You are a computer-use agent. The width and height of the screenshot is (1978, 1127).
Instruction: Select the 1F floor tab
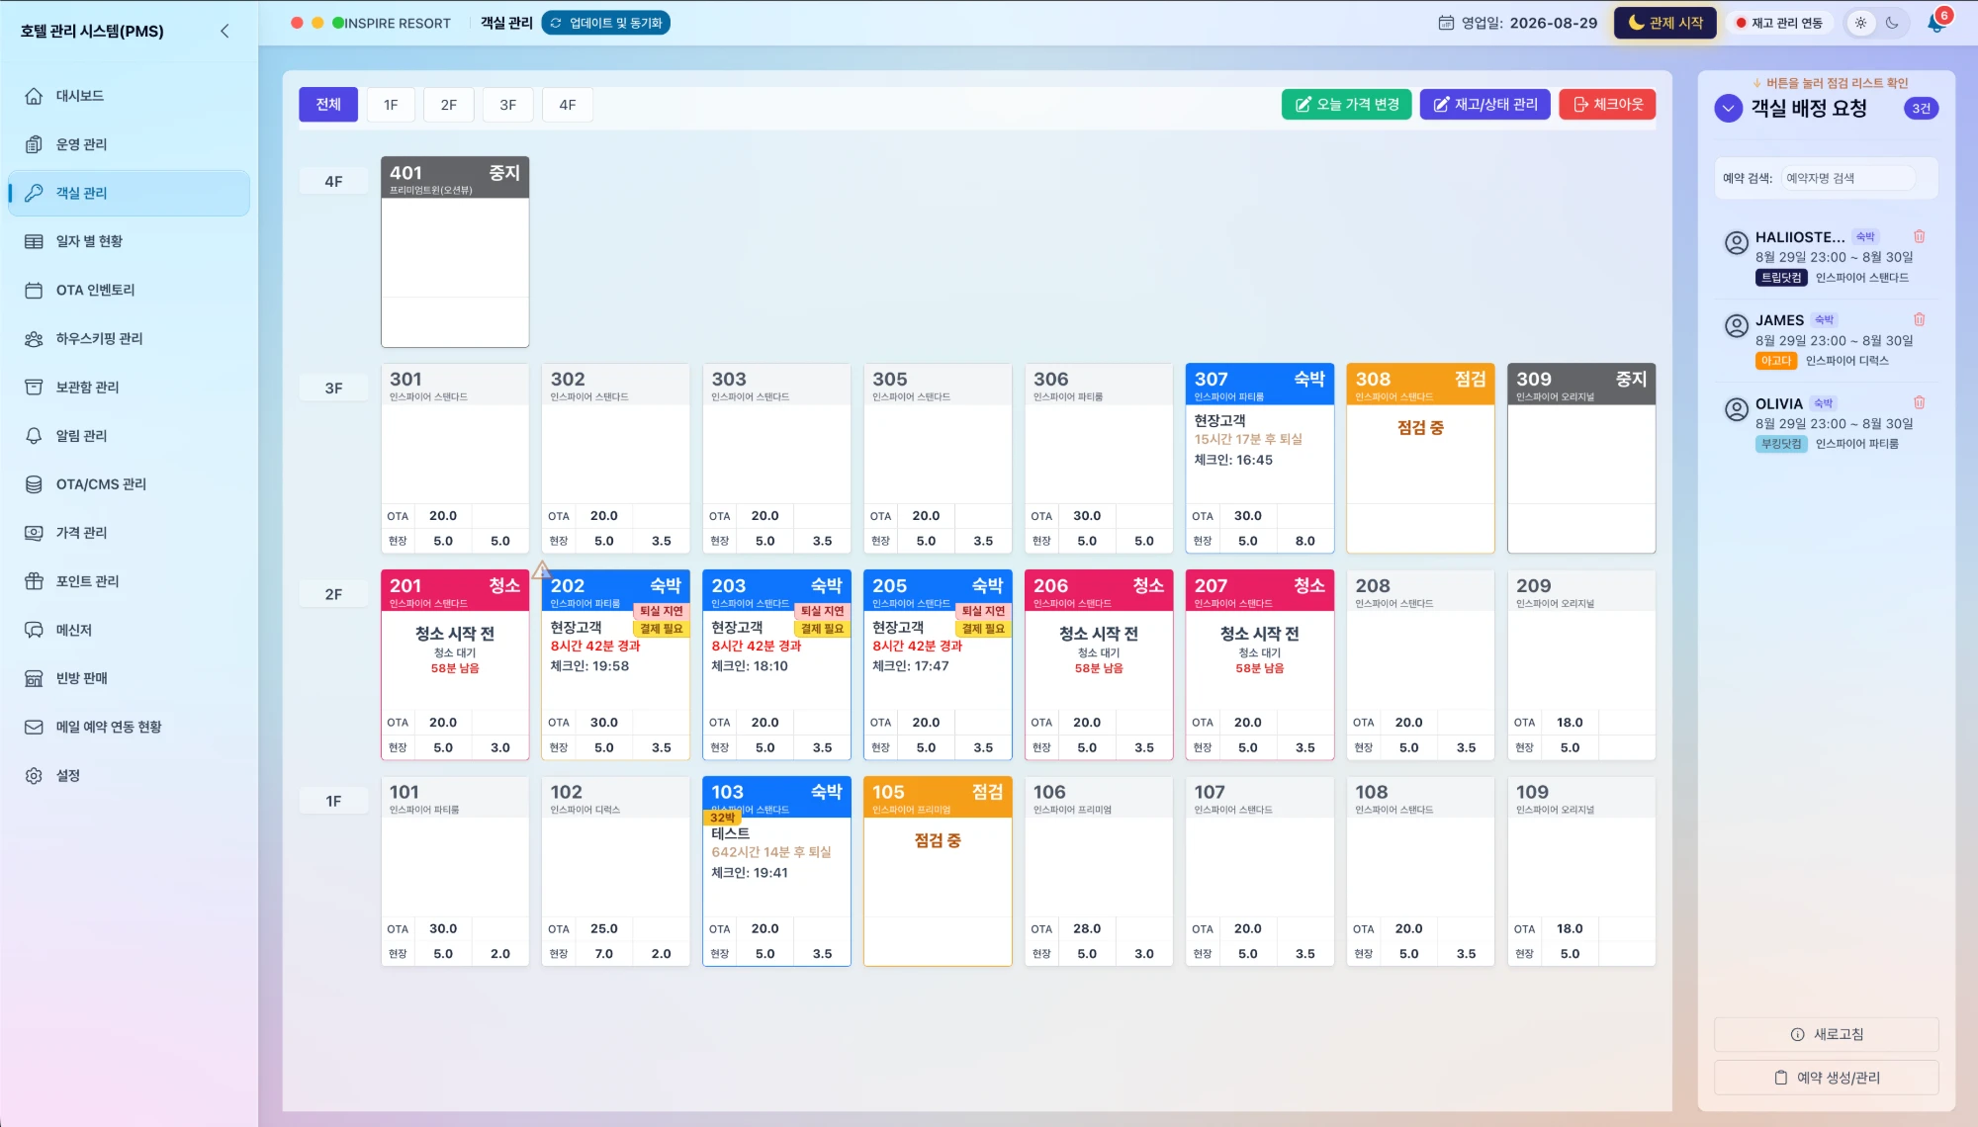coord(391,104)
